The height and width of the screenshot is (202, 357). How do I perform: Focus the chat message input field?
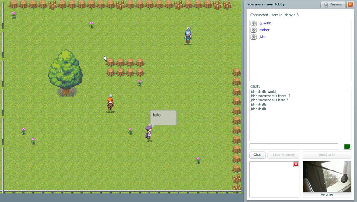(x=294, y=147)
